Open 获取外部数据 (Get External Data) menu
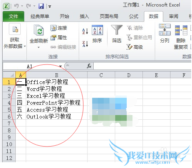This screenshot has height=168, width=192. pos(15,36)
